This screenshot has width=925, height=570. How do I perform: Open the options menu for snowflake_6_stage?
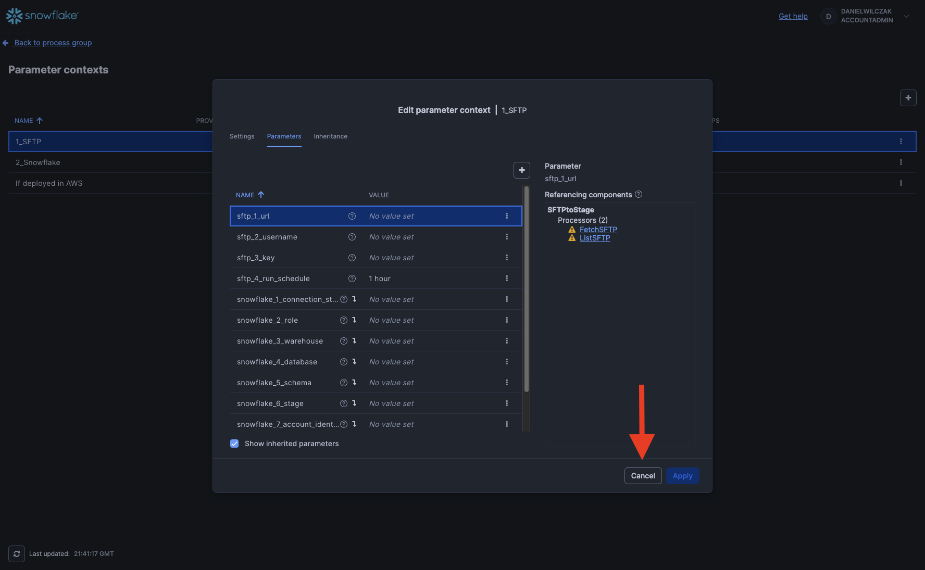click(507, 403)
